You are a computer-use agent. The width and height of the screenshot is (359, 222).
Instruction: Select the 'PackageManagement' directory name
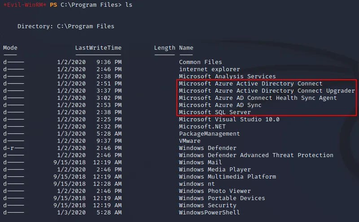[x=209, y=134]
